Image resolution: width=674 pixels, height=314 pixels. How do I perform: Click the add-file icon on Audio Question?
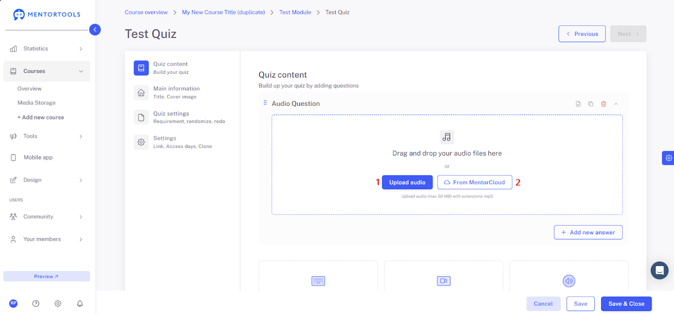578,104
